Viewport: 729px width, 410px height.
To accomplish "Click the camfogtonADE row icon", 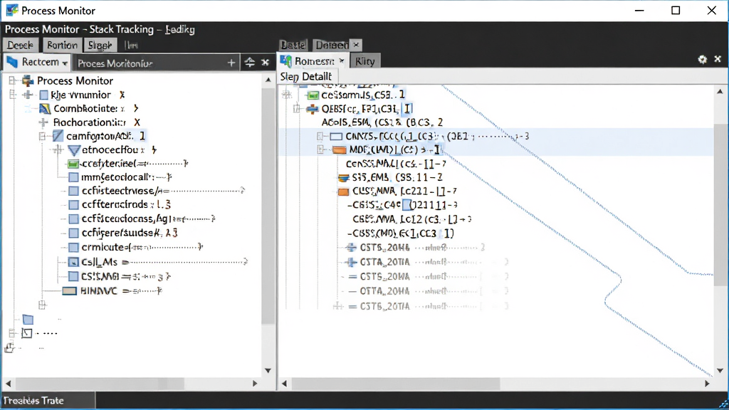I will (x=58, y=136).
